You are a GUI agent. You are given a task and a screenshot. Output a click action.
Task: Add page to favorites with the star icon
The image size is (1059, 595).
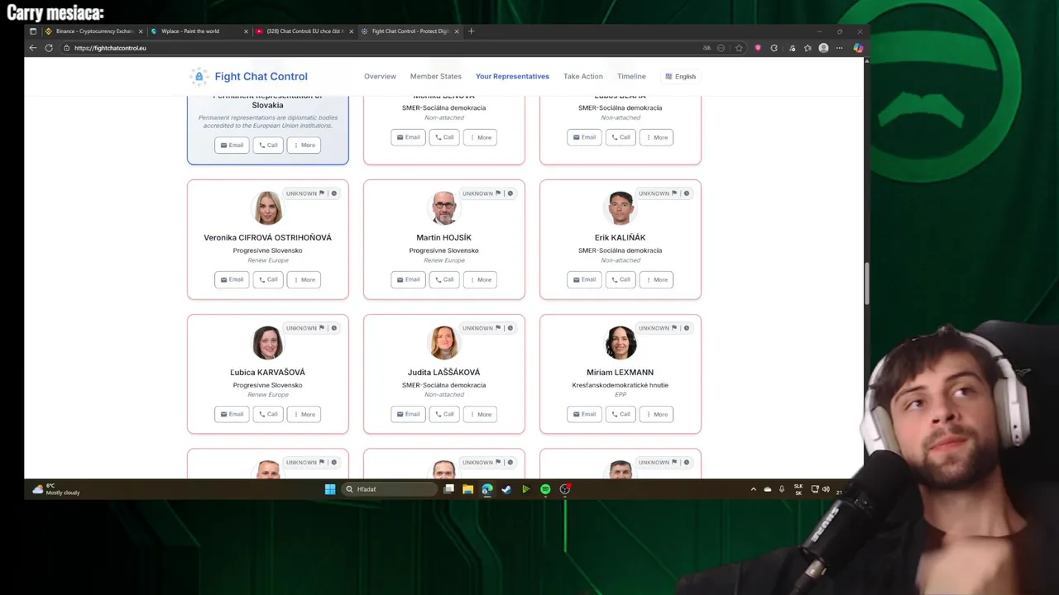[x=739, y=48]
